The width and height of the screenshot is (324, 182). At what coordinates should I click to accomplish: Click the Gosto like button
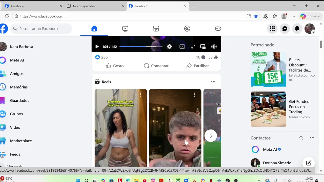point(115,66)
